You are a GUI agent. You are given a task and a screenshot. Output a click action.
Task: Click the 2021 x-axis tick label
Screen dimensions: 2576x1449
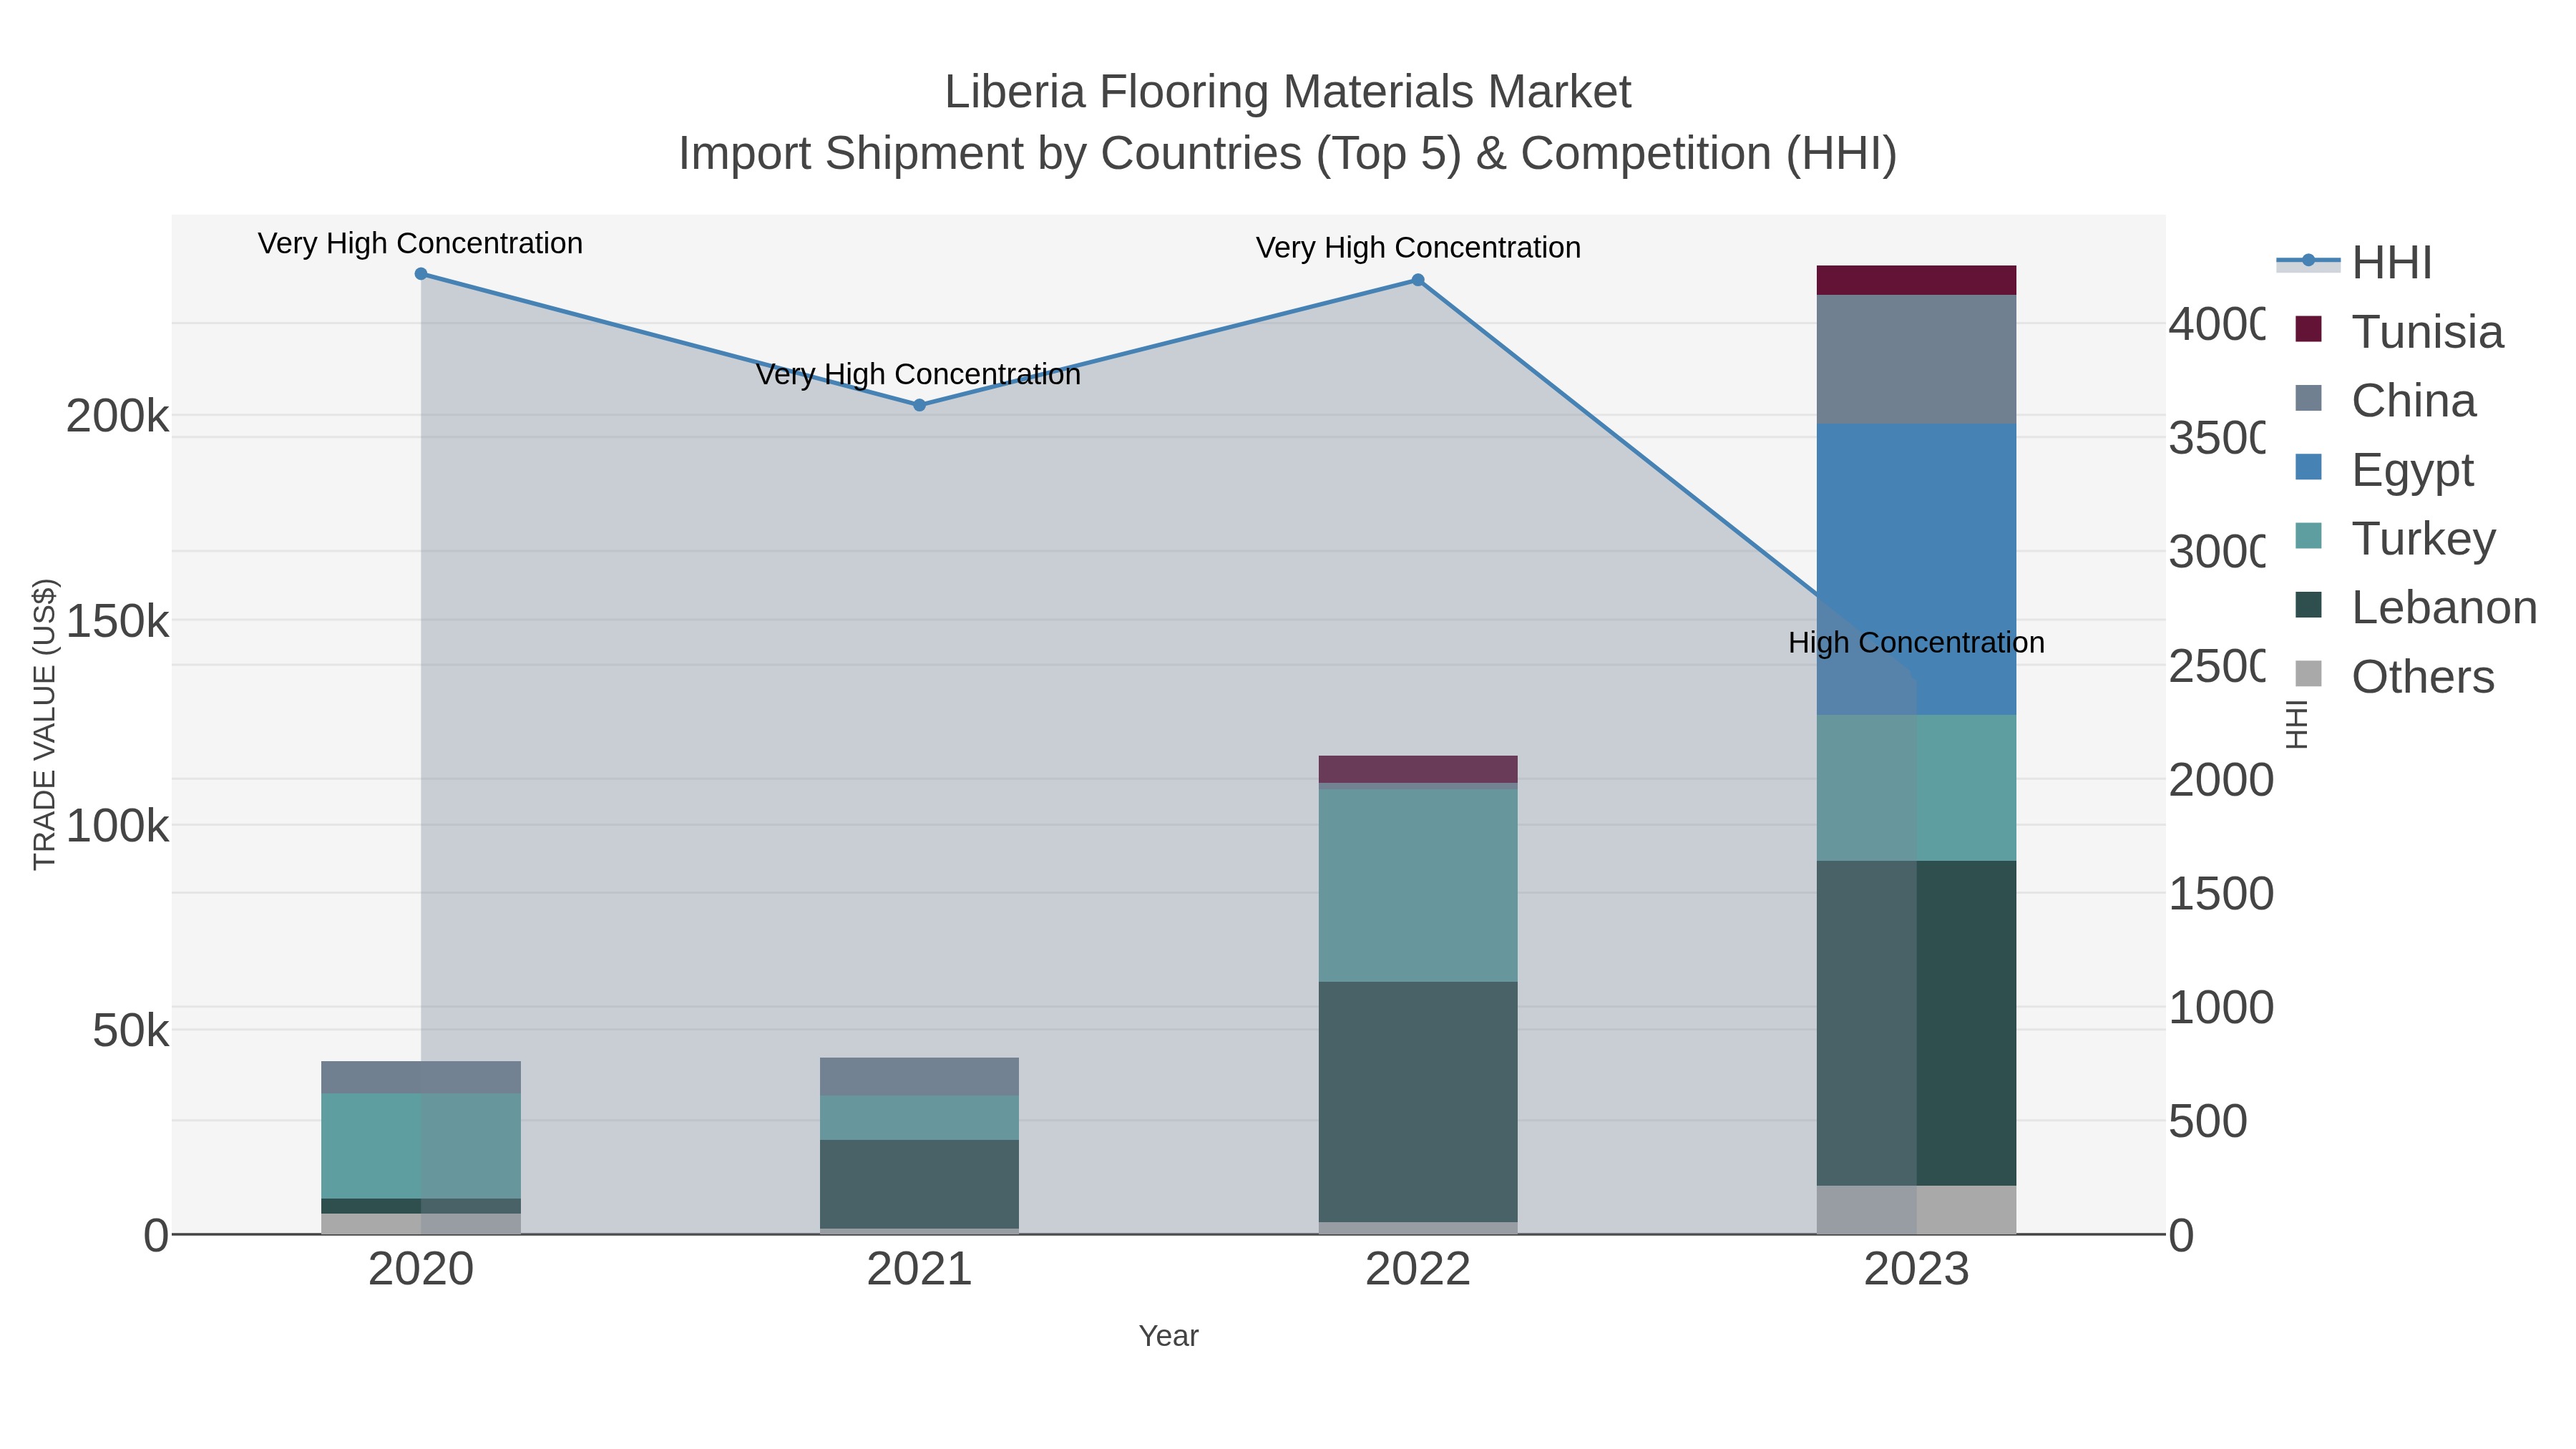pos(919,1269)
